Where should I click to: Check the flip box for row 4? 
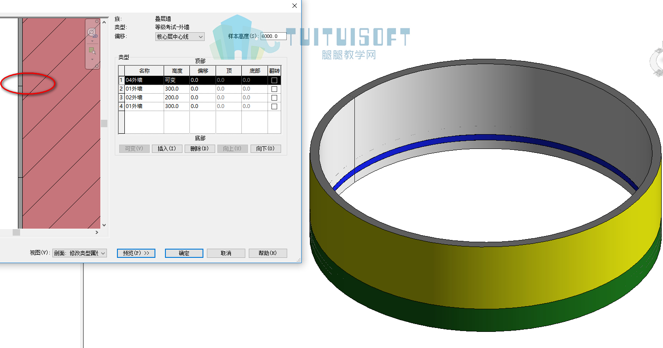275,106
